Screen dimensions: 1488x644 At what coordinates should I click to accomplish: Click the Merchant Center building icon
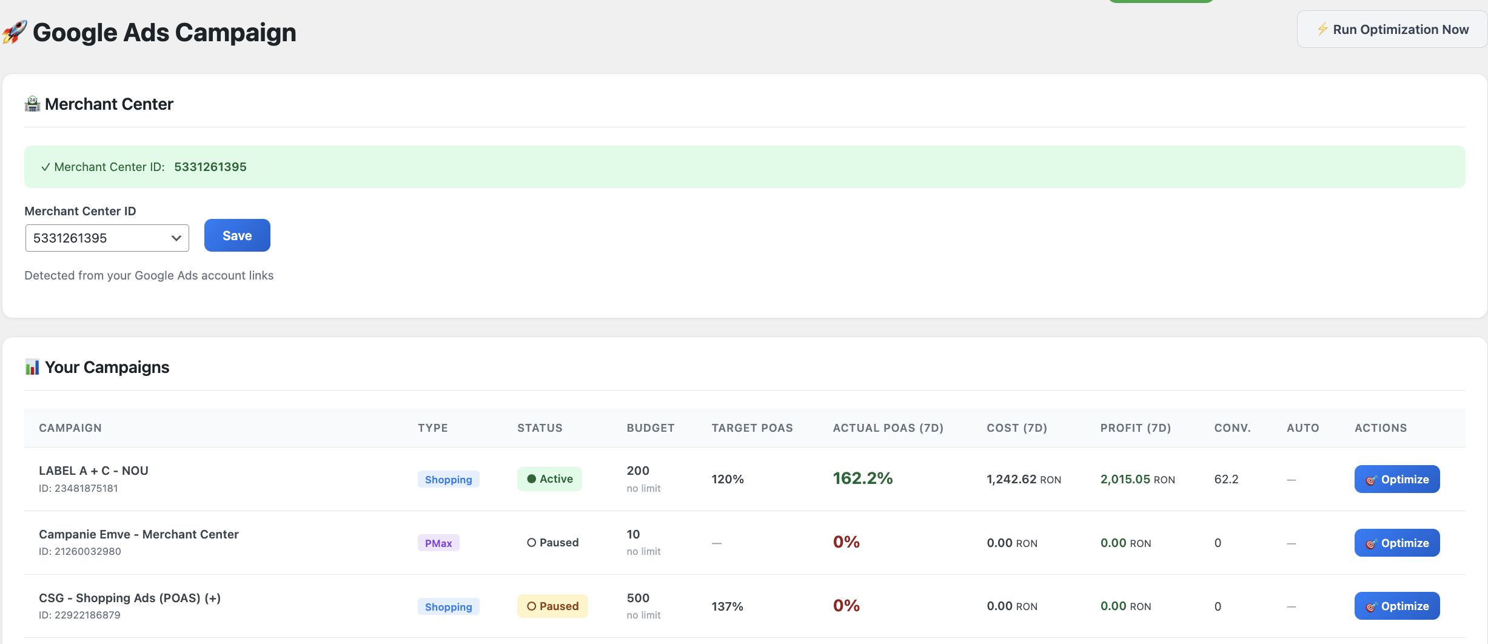[x=32, y=103]
